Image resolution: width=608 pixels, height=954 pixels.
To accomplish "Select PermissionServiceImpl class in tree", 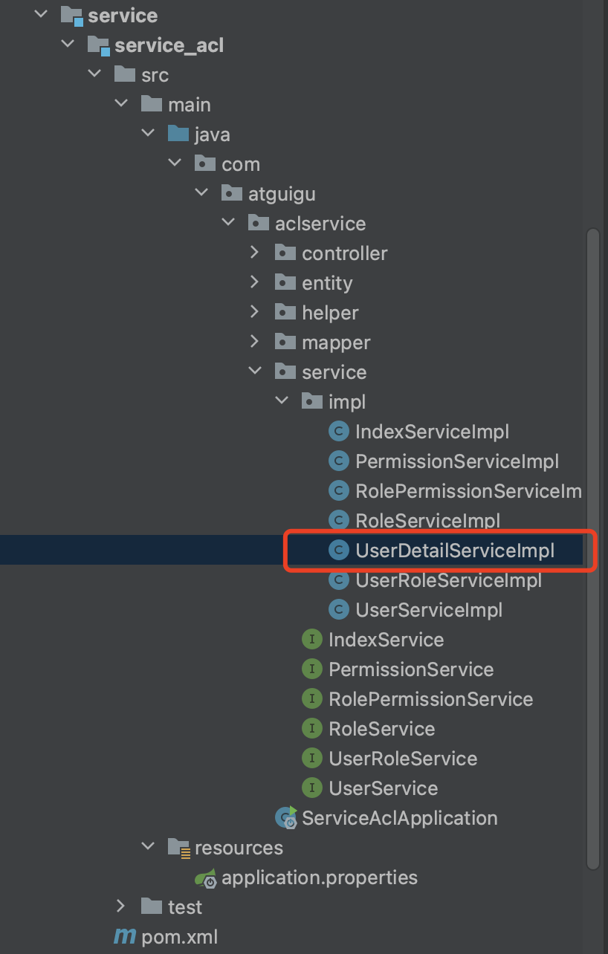I will pyautogui.click(x=456, y=461).
